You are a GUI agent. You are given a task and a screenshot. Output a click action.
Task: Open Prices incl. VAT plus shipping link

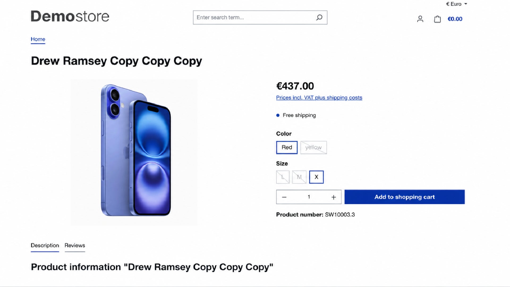[x=319, y=98]
